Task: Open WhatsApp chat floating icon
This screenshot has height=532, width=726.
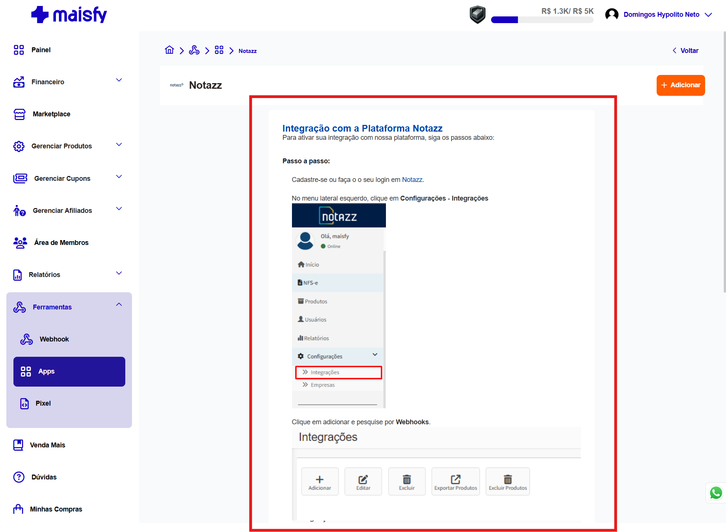Action: coord(716,493)
